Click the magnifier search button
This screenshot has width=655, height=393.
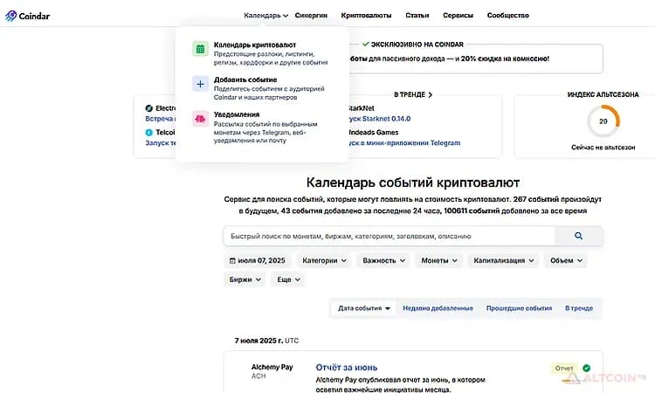click(578, 236)
